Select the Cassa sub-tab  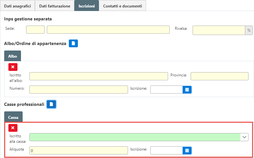point(13,117)
